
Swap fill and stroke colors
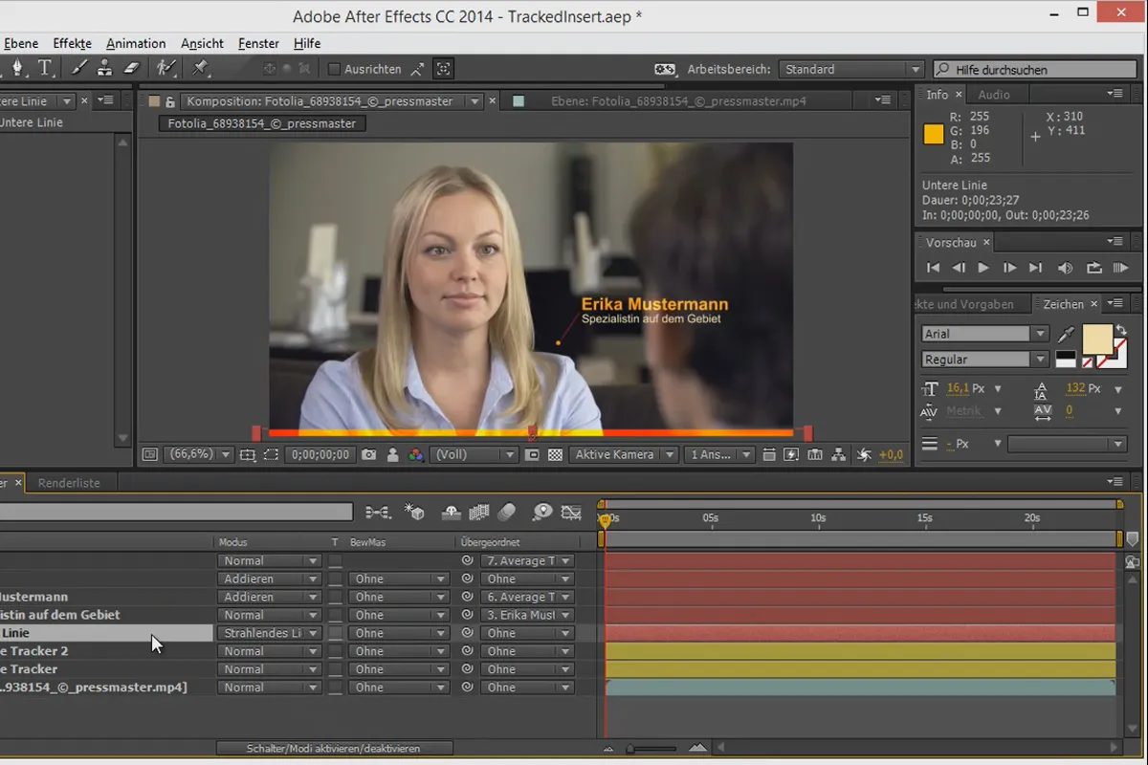(1120, 331)
